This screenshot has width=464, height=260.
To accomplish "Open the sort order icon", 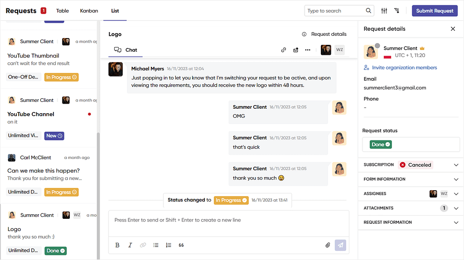I will (x=397, y=11).
